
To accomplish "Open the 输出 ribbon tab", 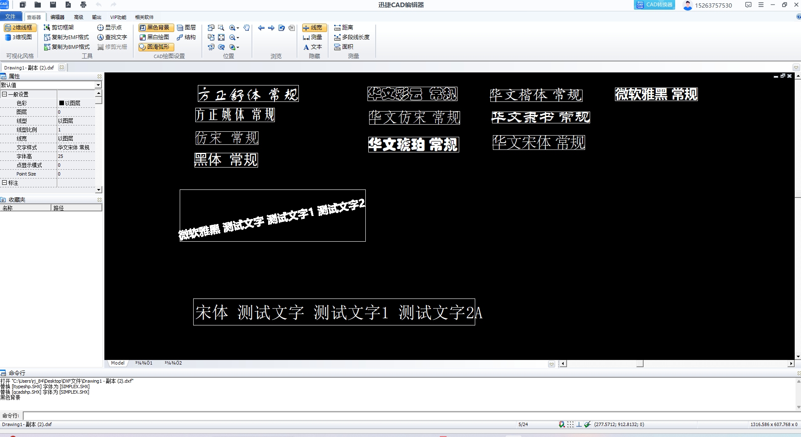I will click(x=97, y=17).
